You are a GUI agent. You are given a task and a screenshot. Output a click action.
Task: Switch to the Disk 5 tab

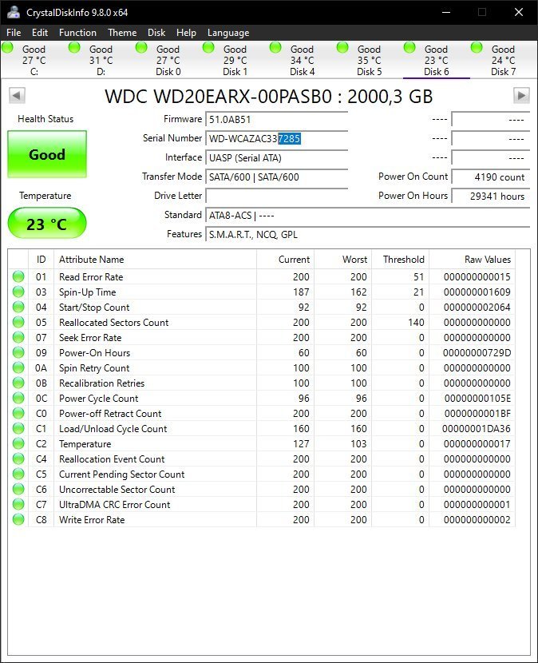[369, 61]
